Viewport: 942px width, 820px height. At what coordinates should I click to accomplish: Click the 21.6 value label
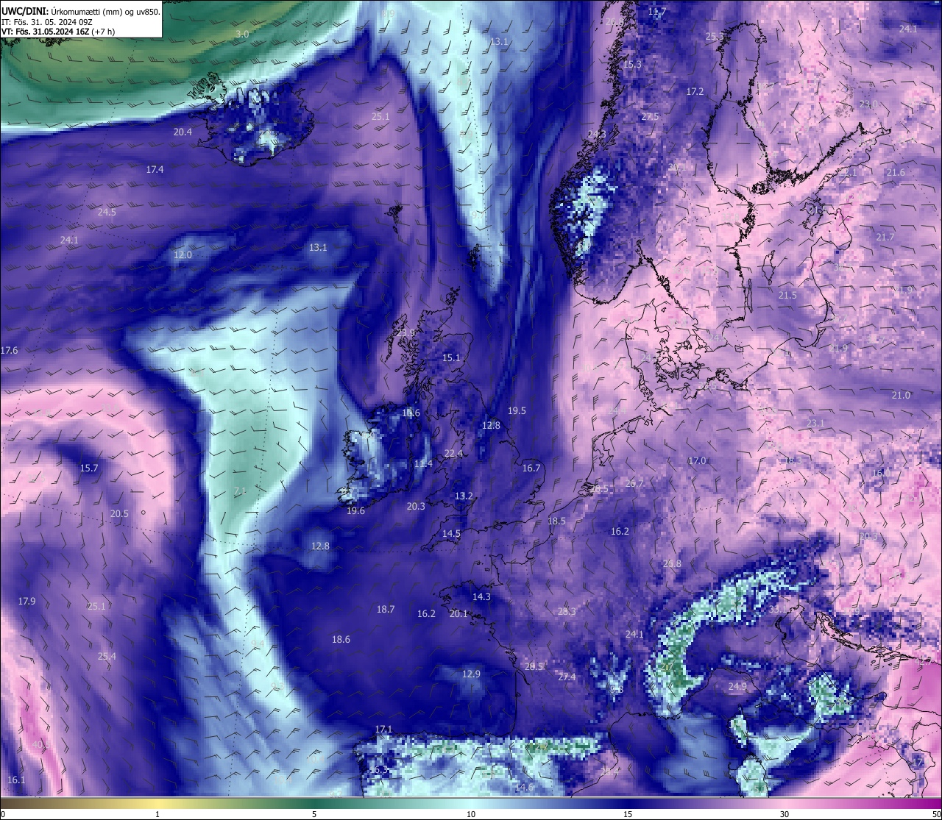pyautogui.click(x=896, y=173)
